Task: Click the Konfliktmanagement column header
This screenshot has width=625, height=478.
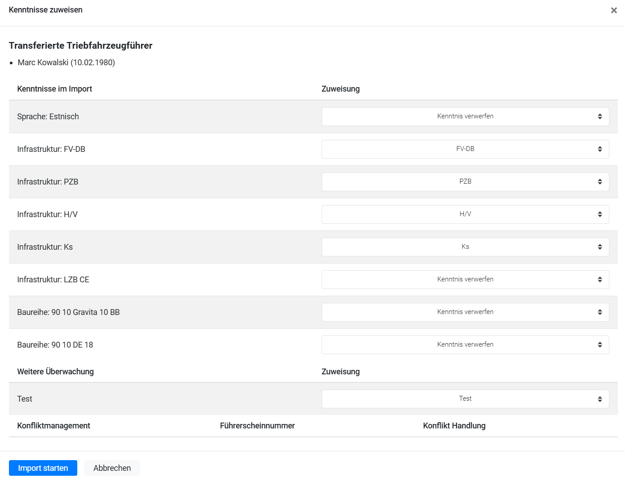Action: point(54,426)
